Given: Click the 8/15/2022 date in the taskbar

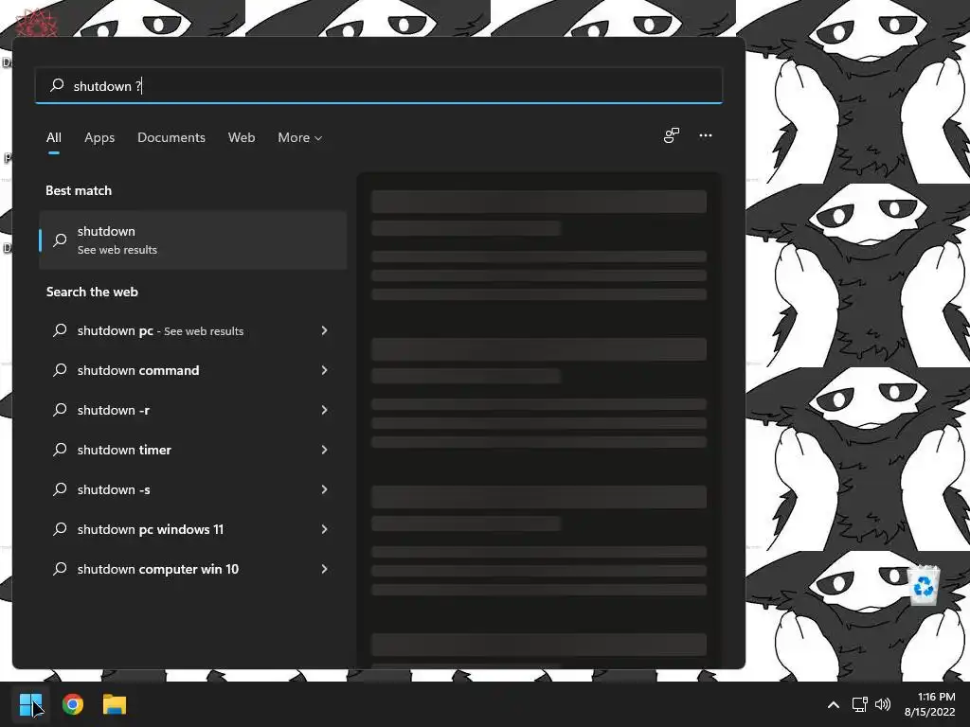Looking at the screenshot, I should click(x=930, y=712).
